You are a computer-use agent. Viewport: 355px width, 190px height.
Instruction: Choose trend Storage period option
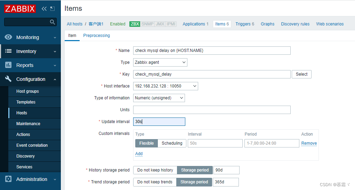tap(194, 182)
